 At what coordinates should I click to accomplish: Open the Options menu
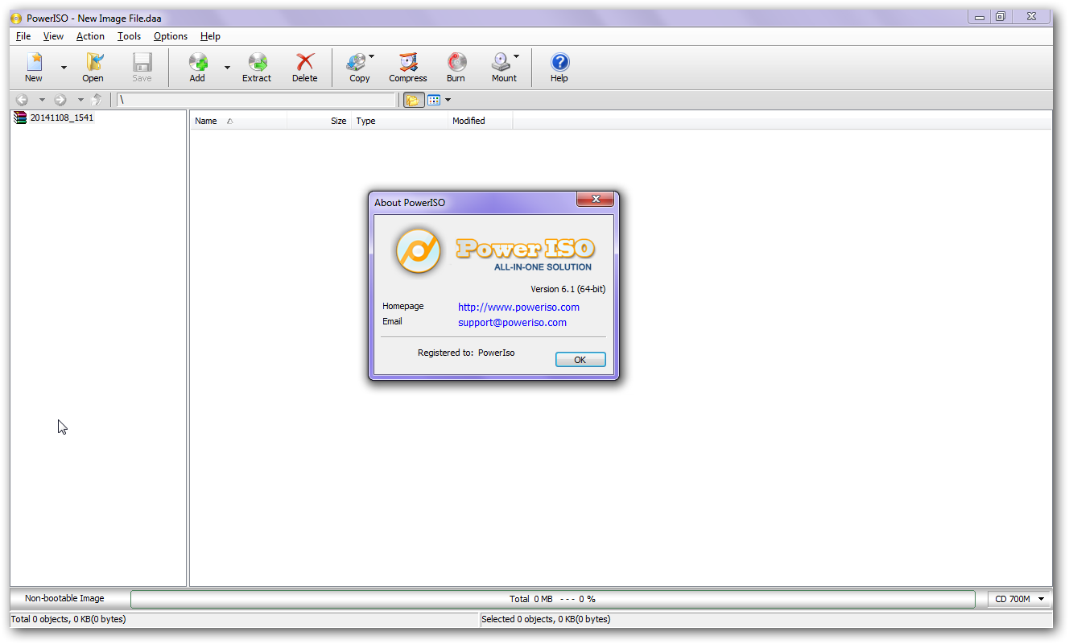pos(171,36)
